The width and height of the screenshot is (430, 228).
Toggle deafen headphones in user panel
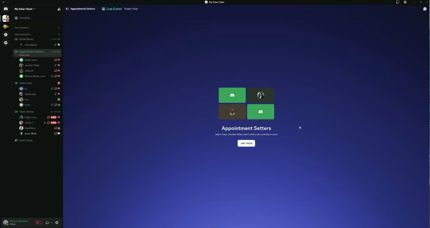click(x=47, y=222)
